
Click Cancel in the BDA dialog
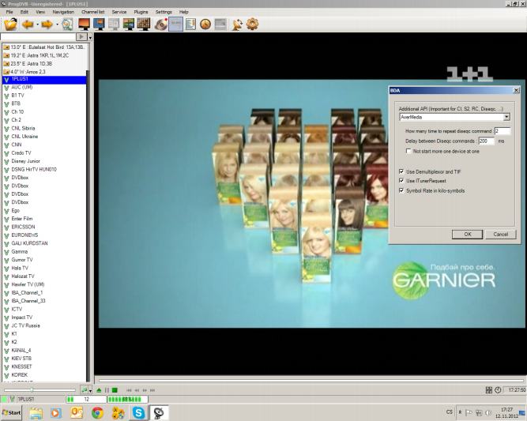pos(499,235)
